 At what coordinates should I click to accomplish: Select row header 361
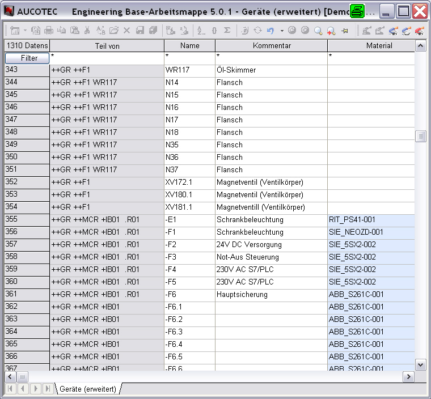click(27, 295)
